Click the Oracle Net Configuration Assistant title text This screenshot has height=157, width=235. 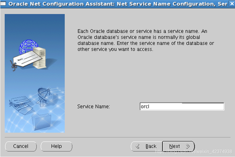(x=118, y=4)
